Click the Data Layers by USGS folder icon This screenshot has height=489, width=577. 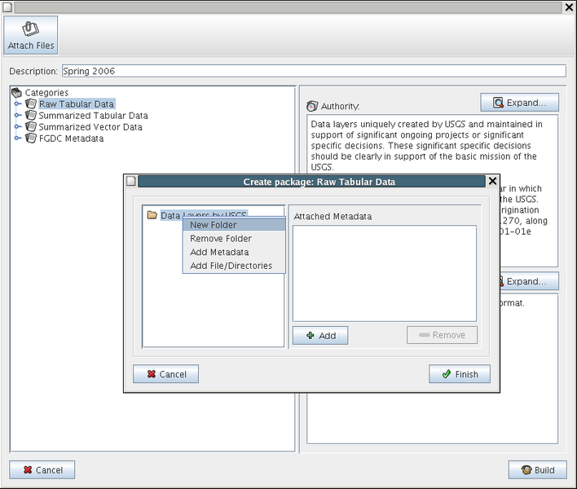152,216
